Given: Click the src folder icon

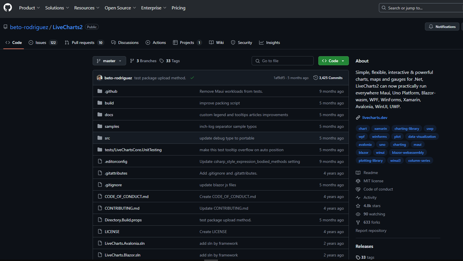Looking at the screenshot, I should (x=100, y=138).
